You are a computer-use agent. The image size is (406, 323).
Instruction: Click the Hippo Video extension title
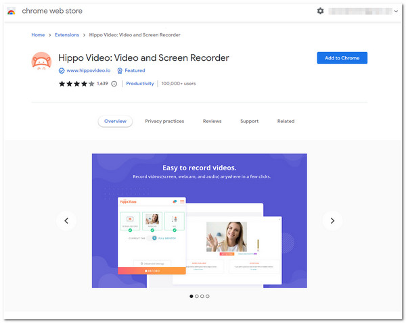[x=143, y=57]
